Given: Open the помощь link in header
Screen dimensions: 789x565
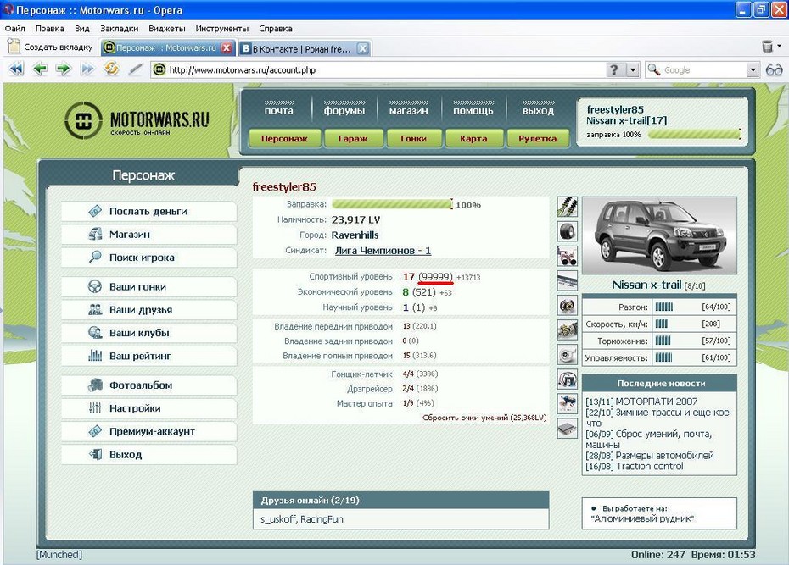Looking at the screenshot, I should [473, 110].
